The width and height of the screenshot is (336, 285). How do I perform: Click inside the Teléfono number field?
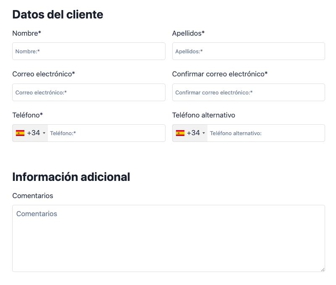106,133
